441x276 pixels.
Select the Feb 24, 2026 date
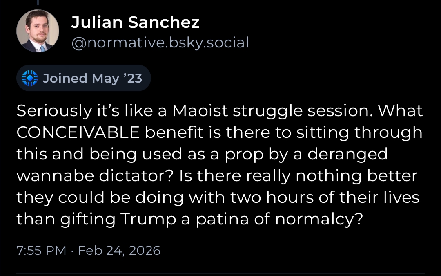tap(119, 250)
